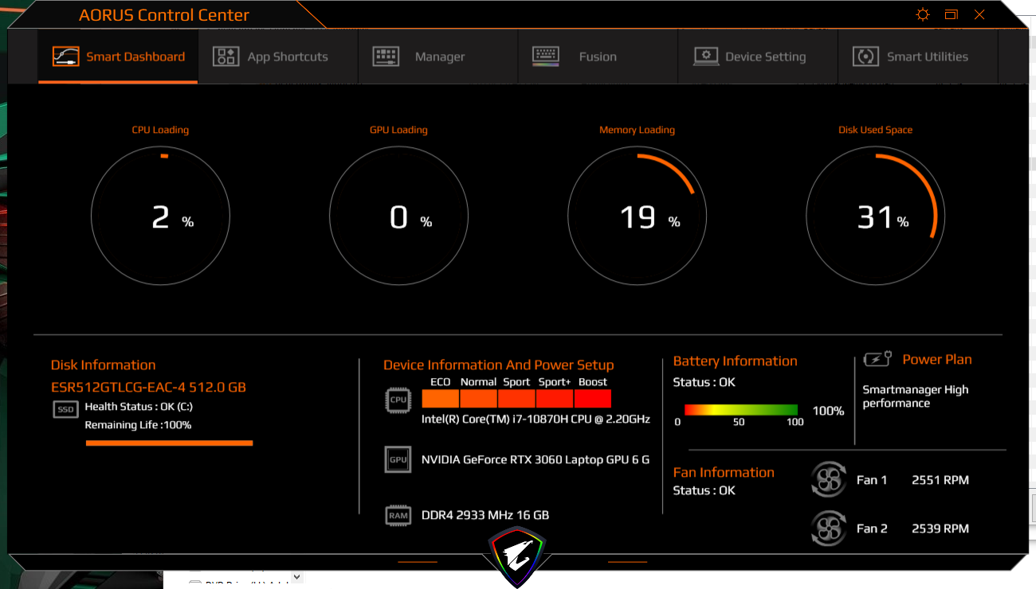Click the CPU chip icon
This screenshot has width=1036, height=589.
398,400
